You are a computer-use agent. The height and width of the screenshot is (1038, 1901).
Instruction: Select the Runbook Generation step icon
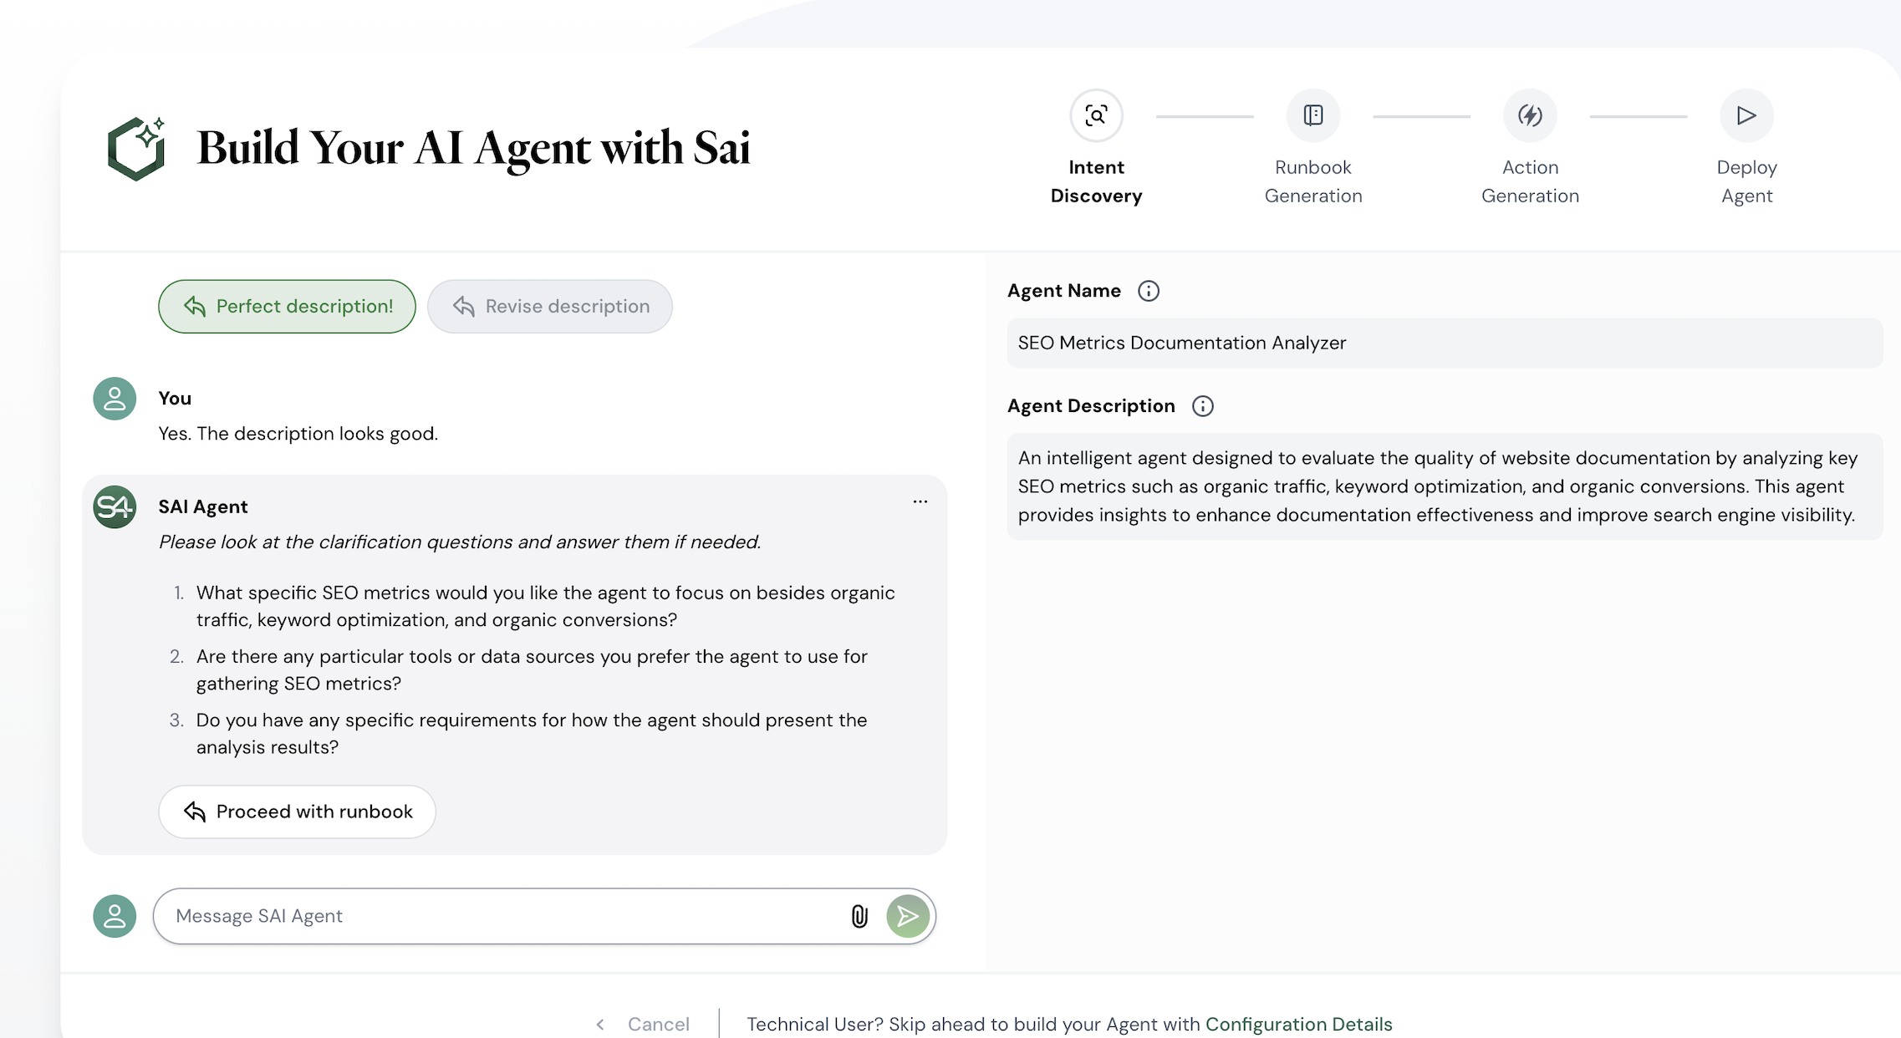click(x=1312, y=115)
